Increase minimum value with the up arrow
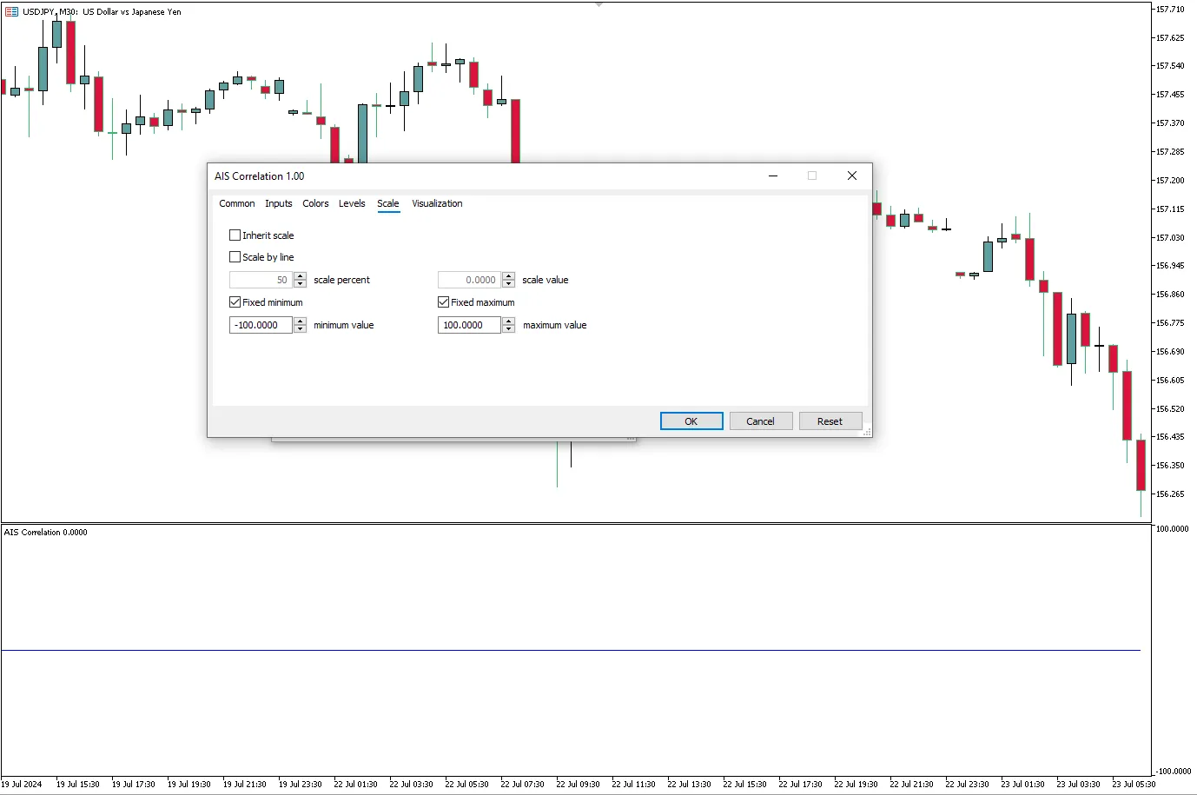The width and height of the screenshot is (1197, 795). click(x=301, y=321)
